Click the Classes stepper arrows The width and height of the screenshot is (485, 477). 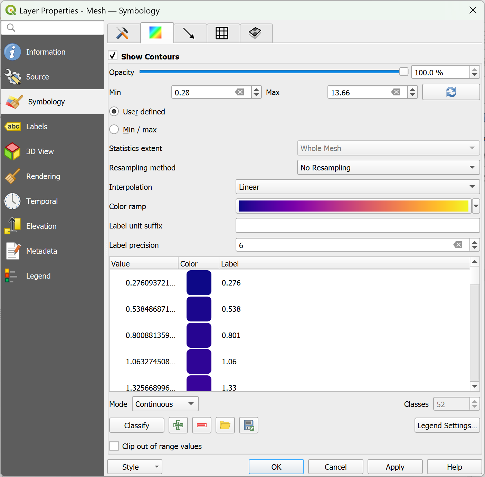pos(475,404)
